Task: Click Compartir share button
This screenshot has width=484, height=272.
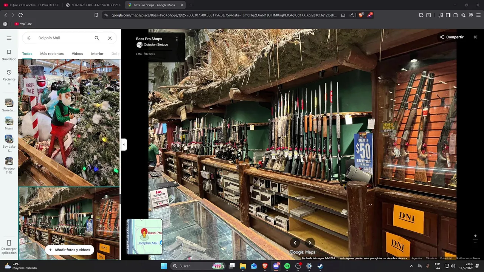Action: click(x=451, y=37)
